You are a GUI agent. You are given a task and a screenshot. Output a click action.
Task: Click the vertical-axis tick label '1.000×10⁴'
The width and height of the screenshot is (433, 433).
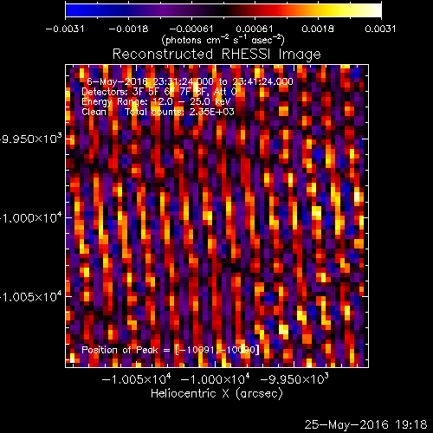[x=31, y=217]
